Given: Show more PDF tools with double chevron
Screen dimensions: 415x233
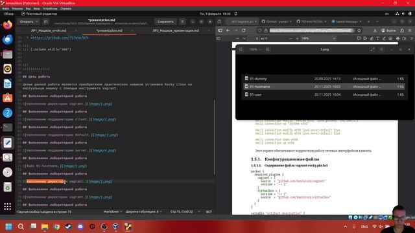Looking at the screenshot, I should pyautogui.click(x=412, y=38).
